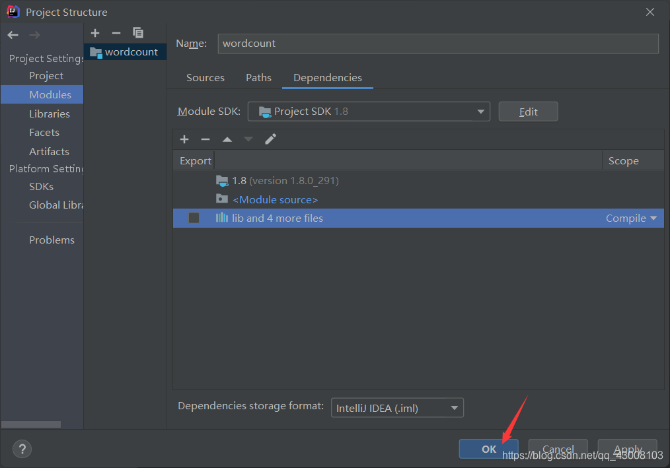Select the <Module source> row
The image size is (670, 468).
point(418,199)
